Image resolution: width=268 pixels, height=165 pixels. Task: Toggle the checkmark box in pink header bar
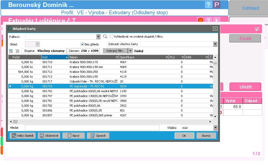point(257,29)
